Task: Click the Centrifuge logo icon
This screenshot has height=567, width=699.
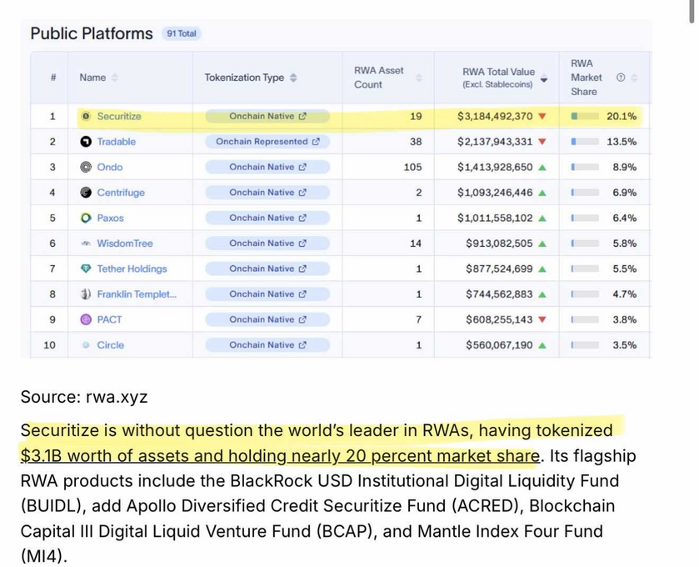Action: (x=86, y=193)
